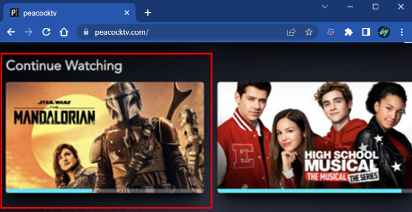
Task: Minimize the browser window
Action: coord(350,7)
